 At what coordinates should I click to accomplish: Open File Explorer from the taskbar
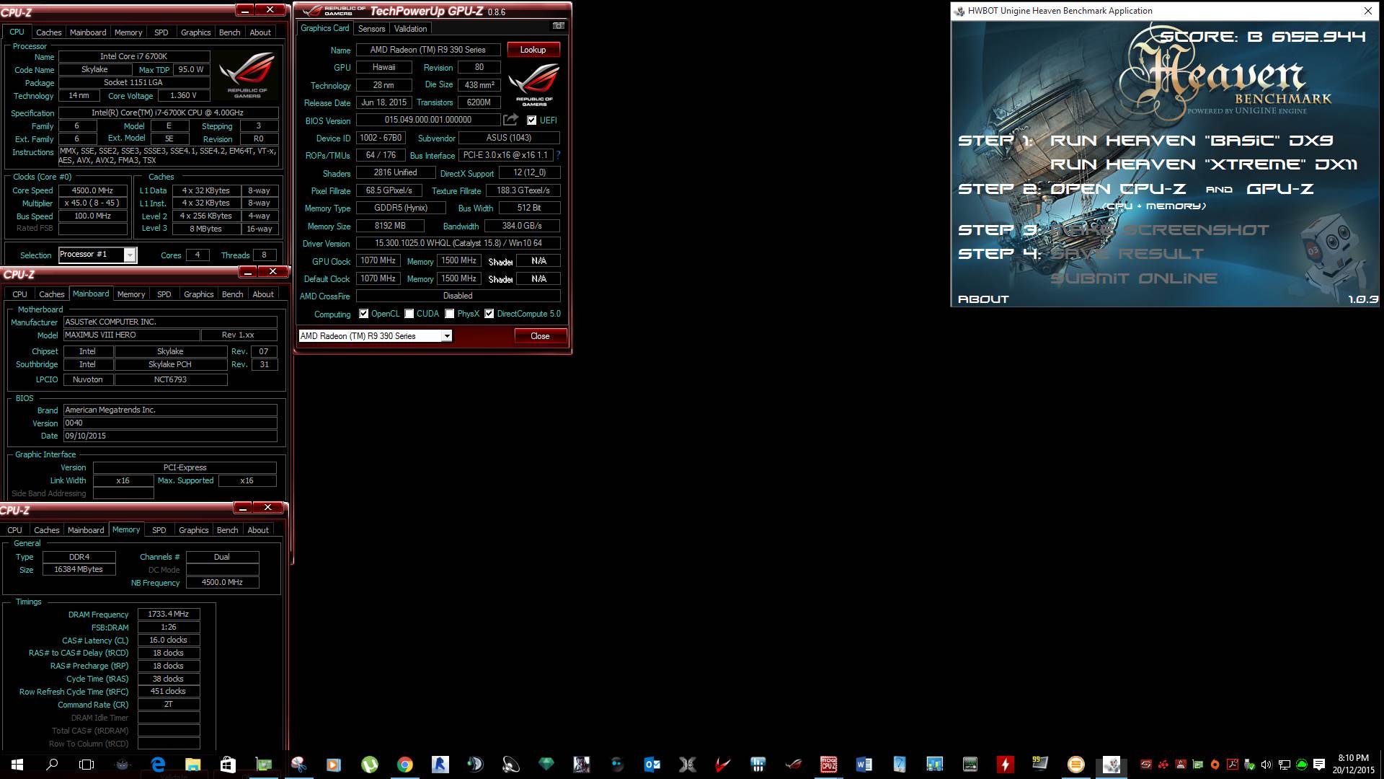(x=192, y=765)
